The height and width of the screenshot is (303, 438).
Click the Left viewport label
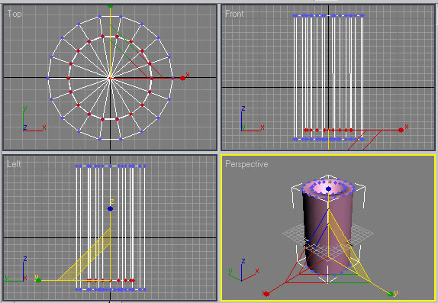coord(14,164)
